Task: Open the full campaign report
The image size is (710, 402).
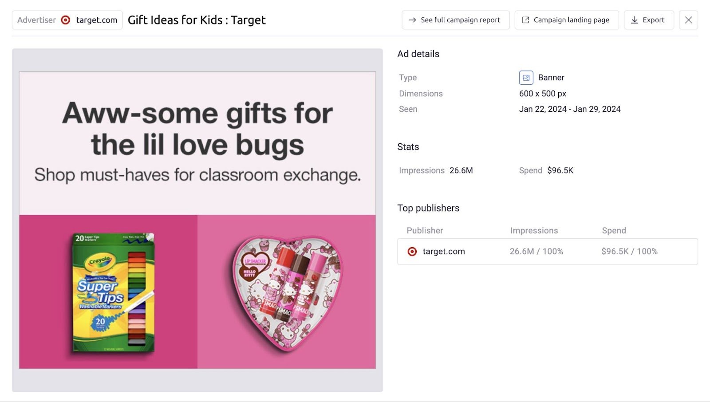Action: click(455, 20)
